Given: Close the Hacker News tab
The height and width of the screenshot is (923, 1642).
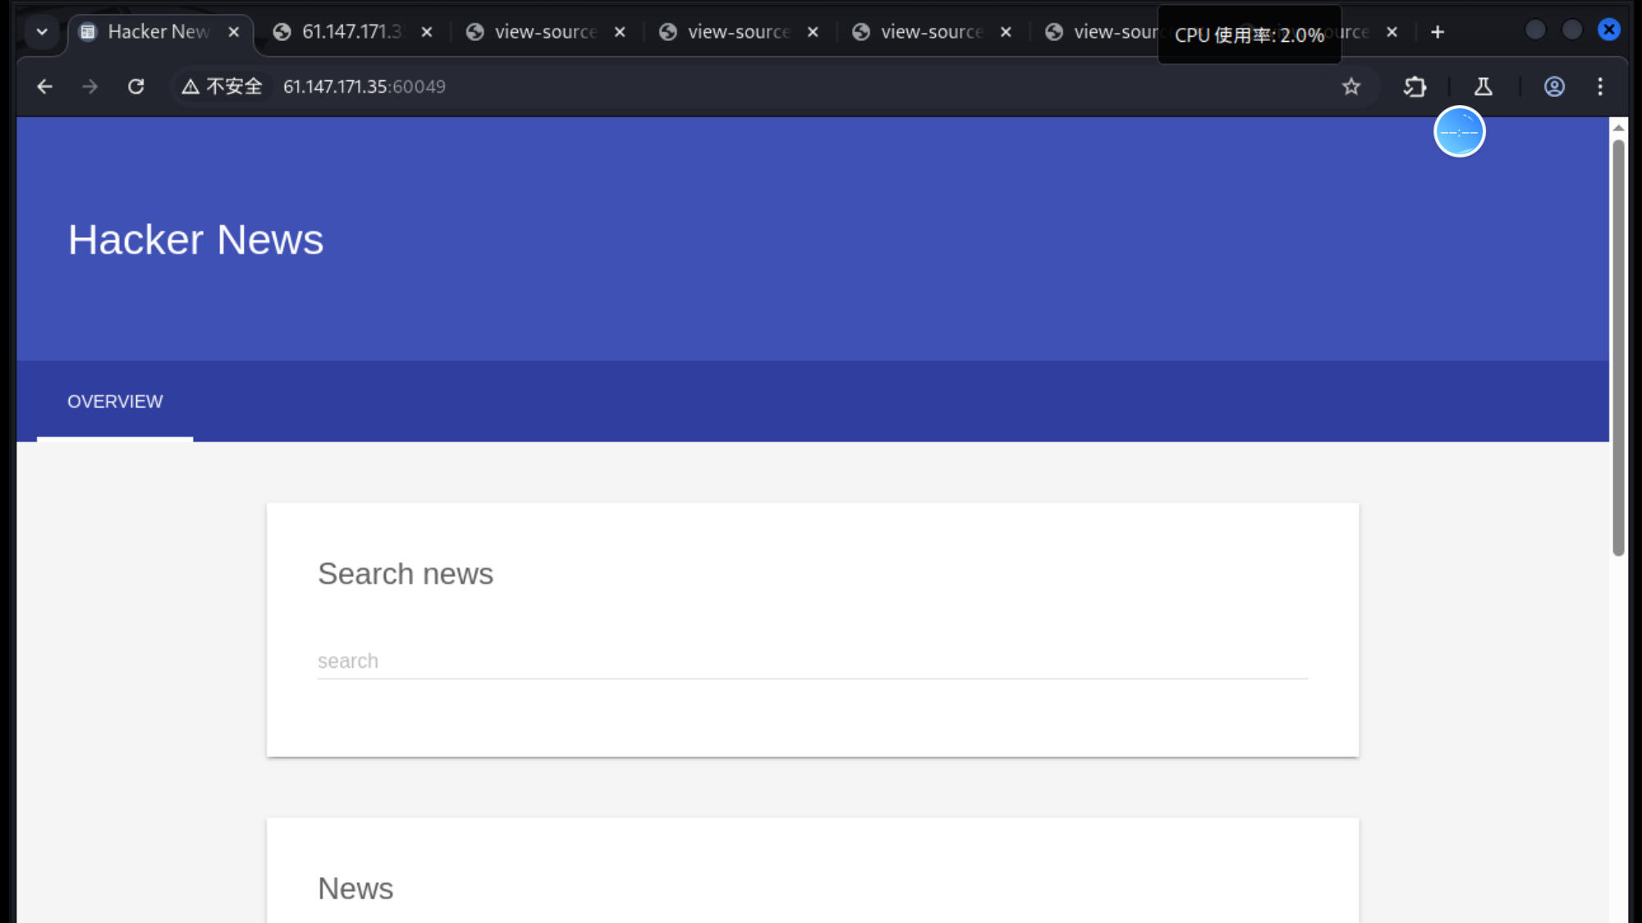Looking at the screenshot, I should (x=234, y=32).
